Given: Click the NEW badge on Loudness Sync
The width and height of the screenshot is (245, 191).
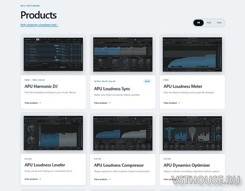Looking at the screenshot, I should [x=147, y=81].
